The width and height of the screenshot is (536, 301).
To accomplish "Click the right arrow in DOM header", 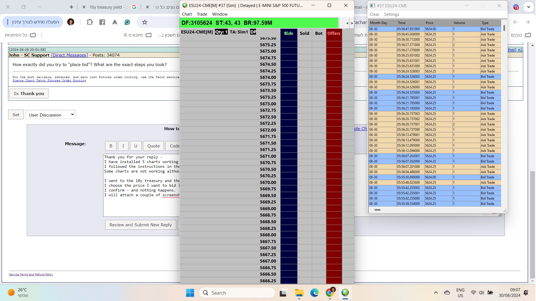I will click(x=352, y=23).
